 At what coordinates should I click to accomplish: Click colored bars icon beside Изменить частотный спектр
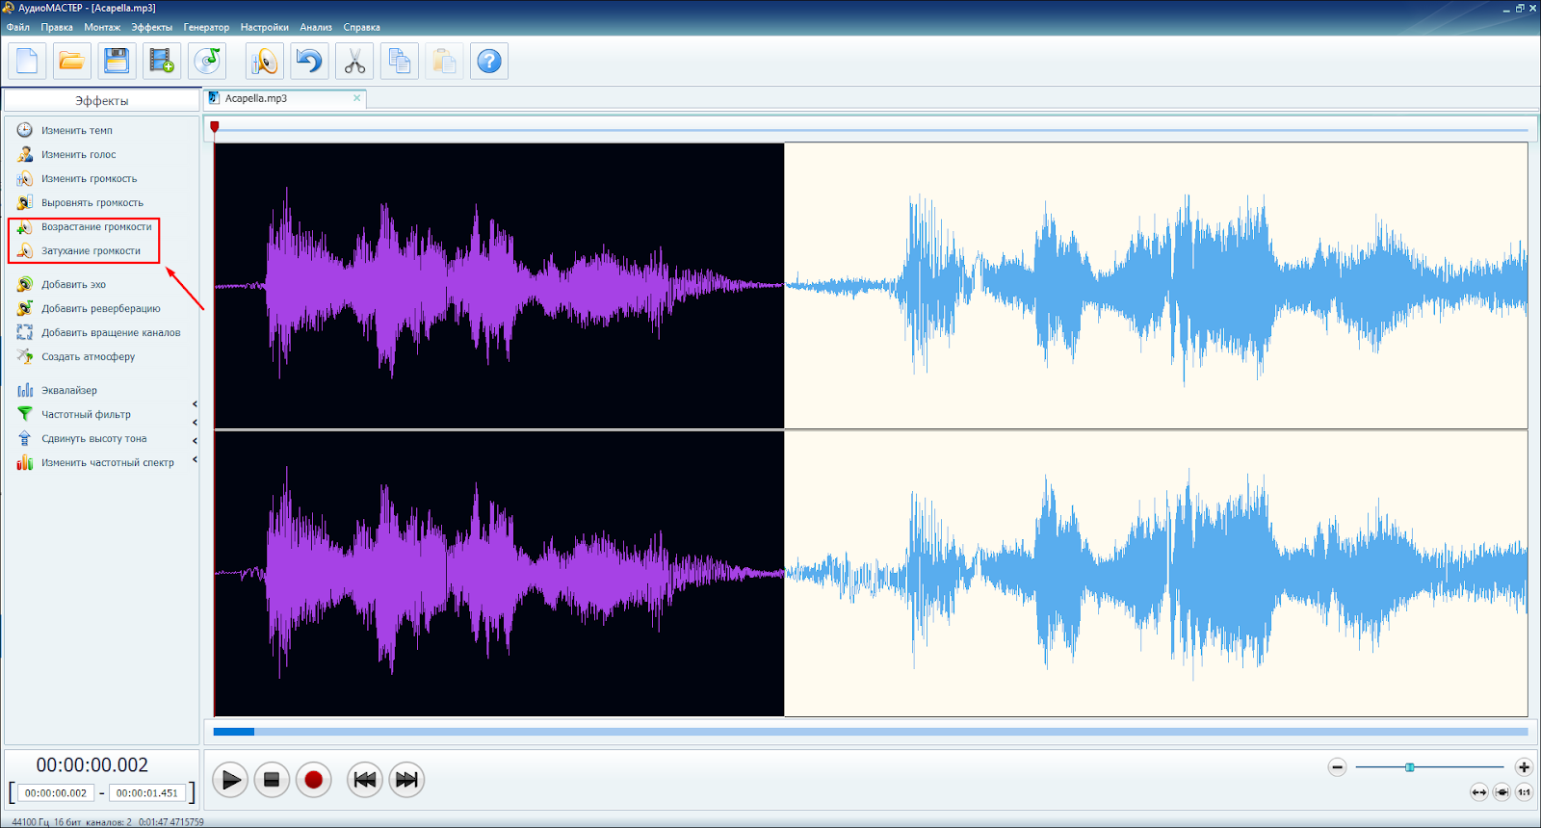[25, 462]
